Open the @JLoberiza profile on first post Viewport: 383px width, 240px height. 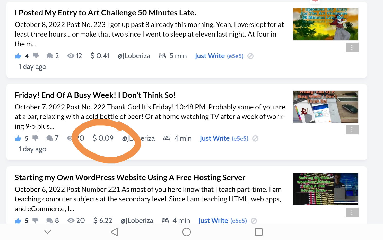[134, 56]
